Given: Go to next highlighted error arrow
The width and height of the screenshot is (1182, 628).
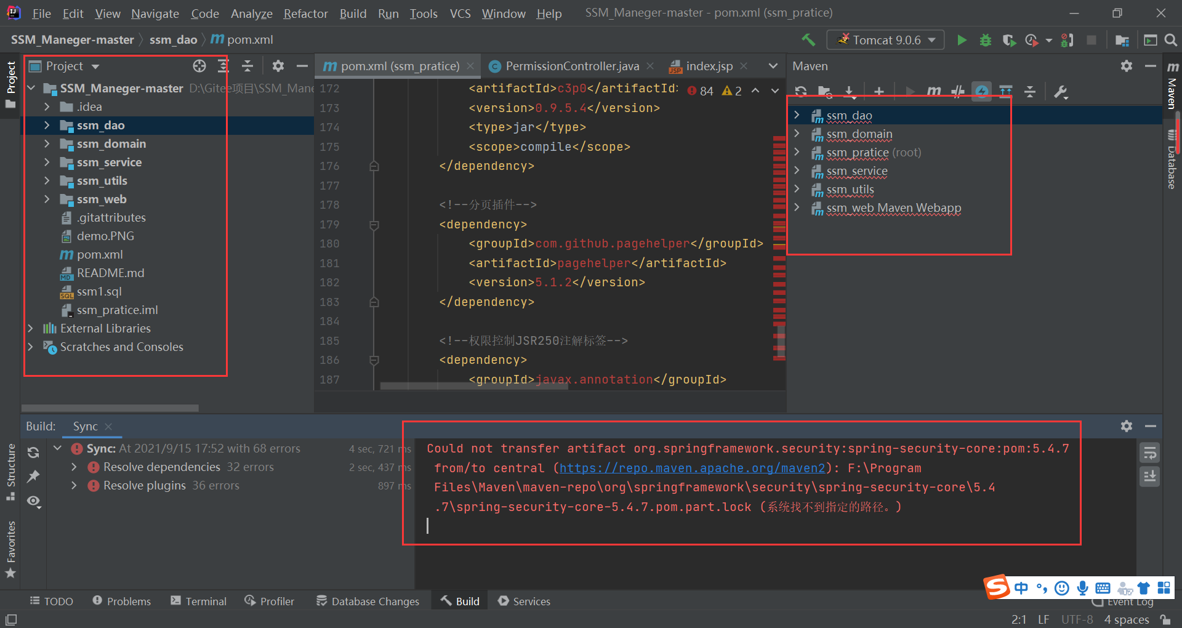Looking at the screenshot, I should (775, 91).
